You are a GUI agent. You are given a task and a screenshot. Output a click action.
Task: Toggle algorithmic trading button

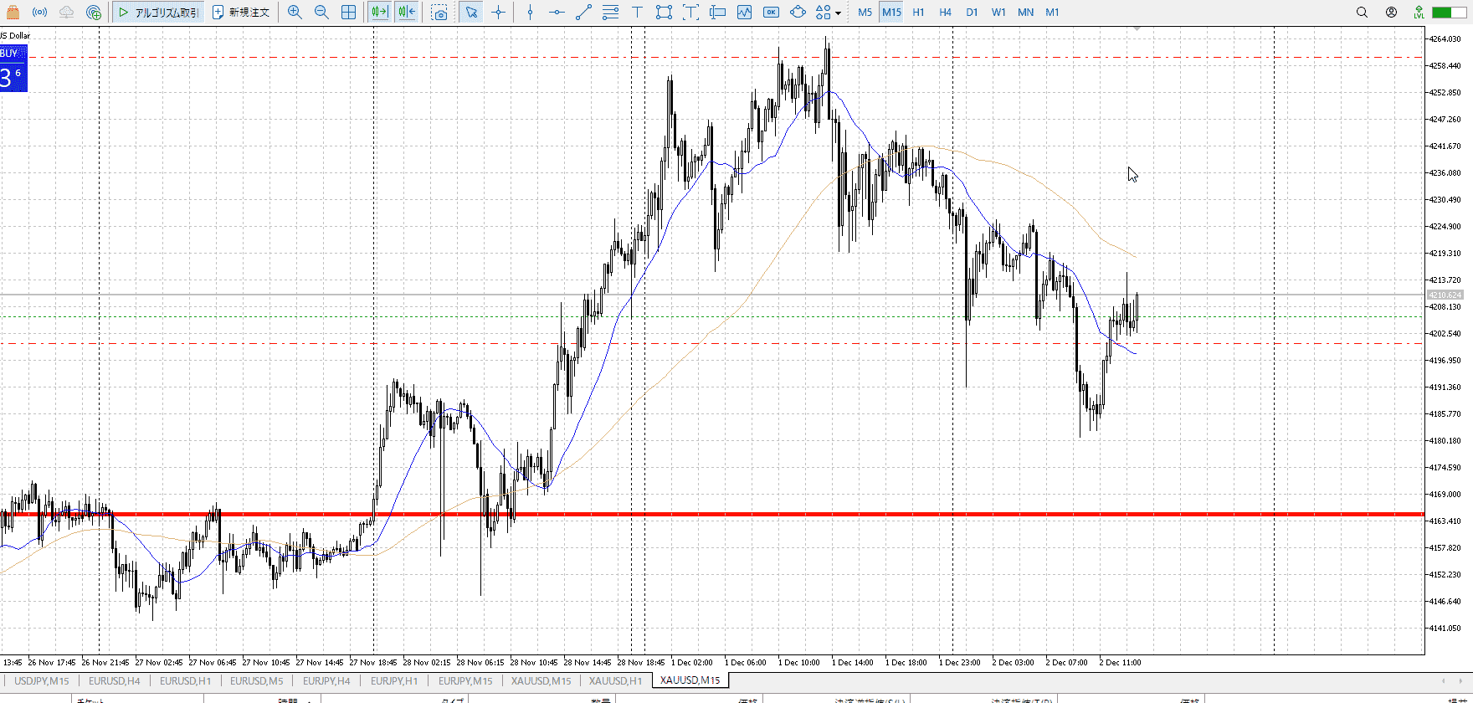coord(159,13)
